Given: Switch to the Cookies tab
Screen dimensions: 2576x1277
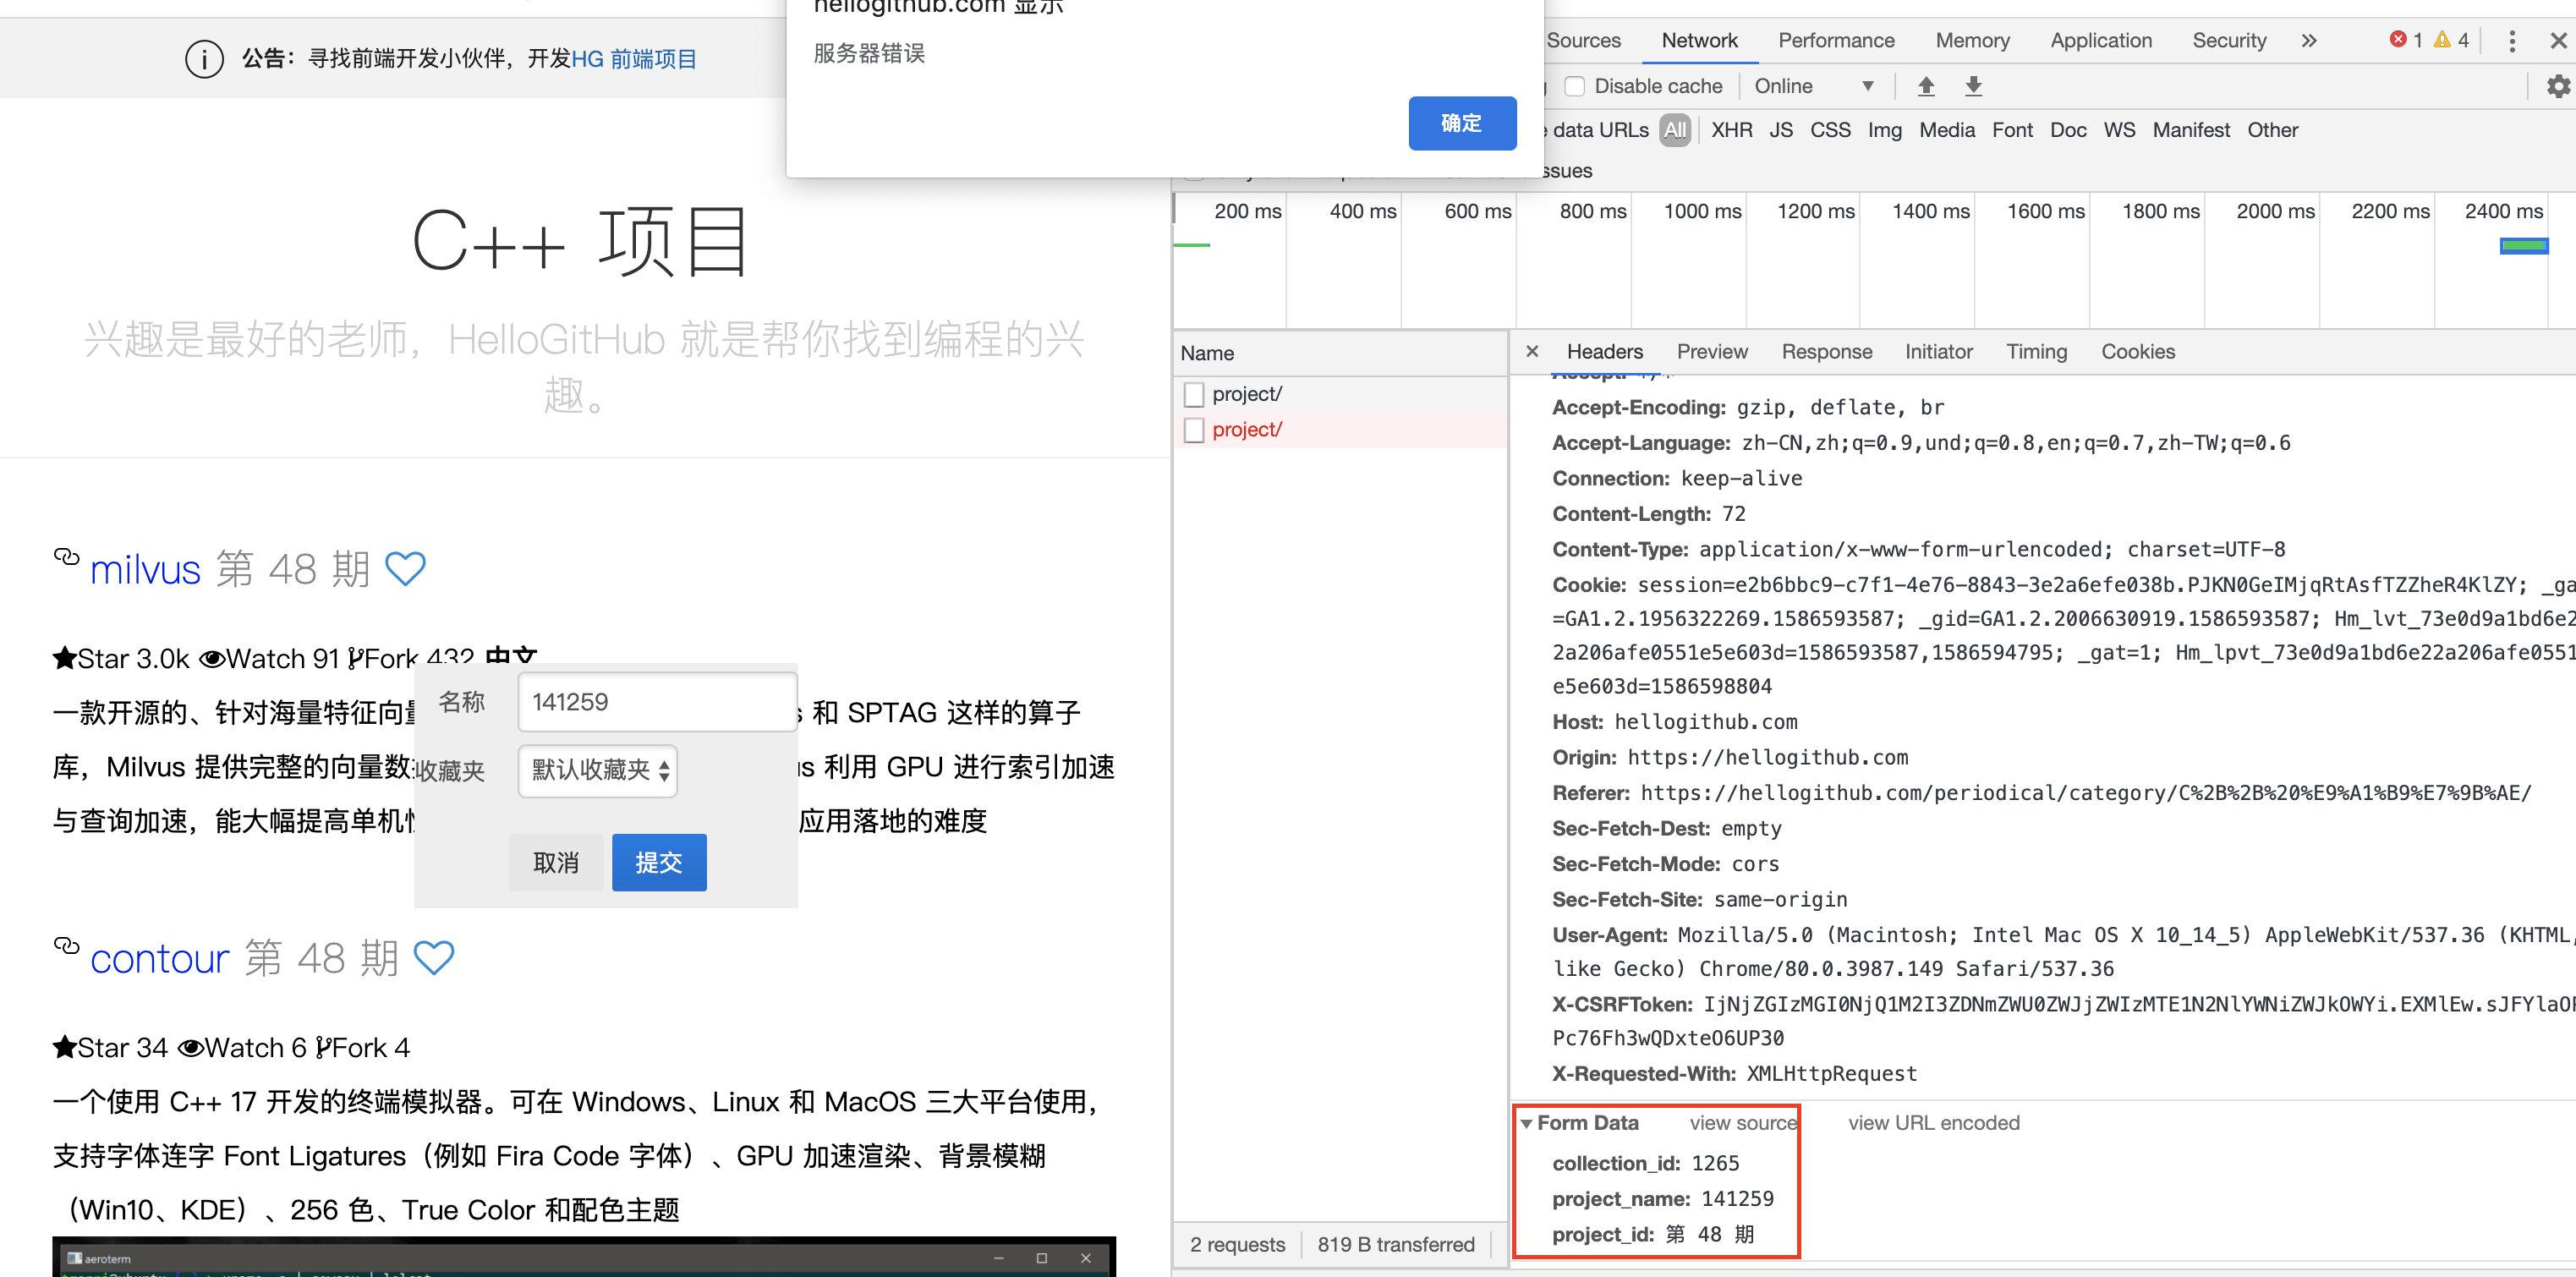Looking at the screenshot, I should tap(2137, 351).
